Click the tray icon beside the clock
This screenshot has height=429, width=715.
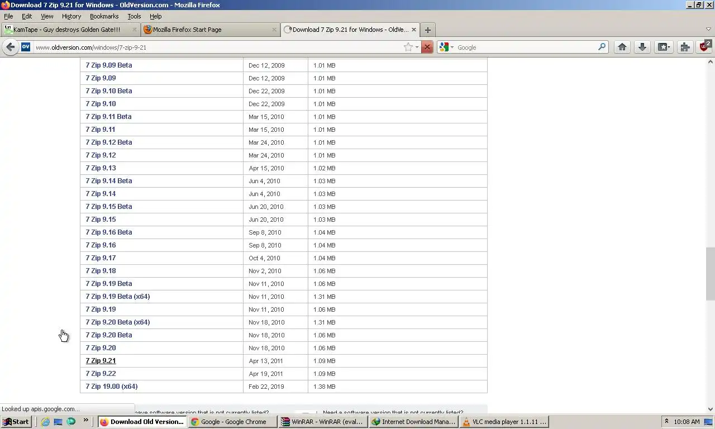tap(708, 422)
